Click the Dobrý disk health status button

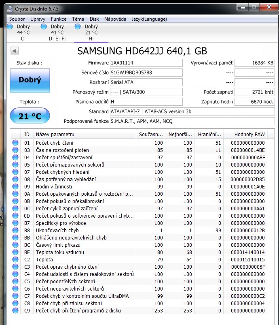(x=30, y=80)
